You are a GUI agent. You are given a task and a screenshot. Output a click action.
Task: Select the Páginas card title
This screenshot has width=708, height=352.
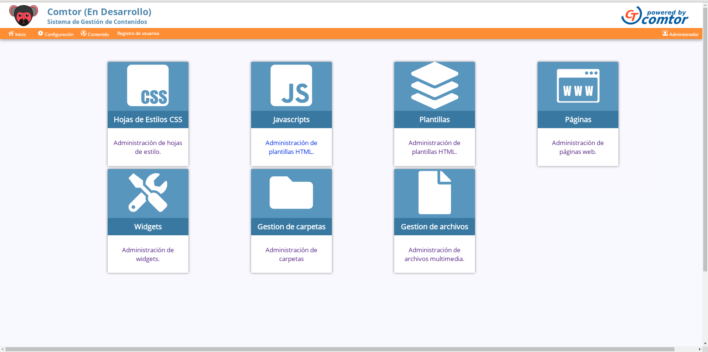pos(578,120)
